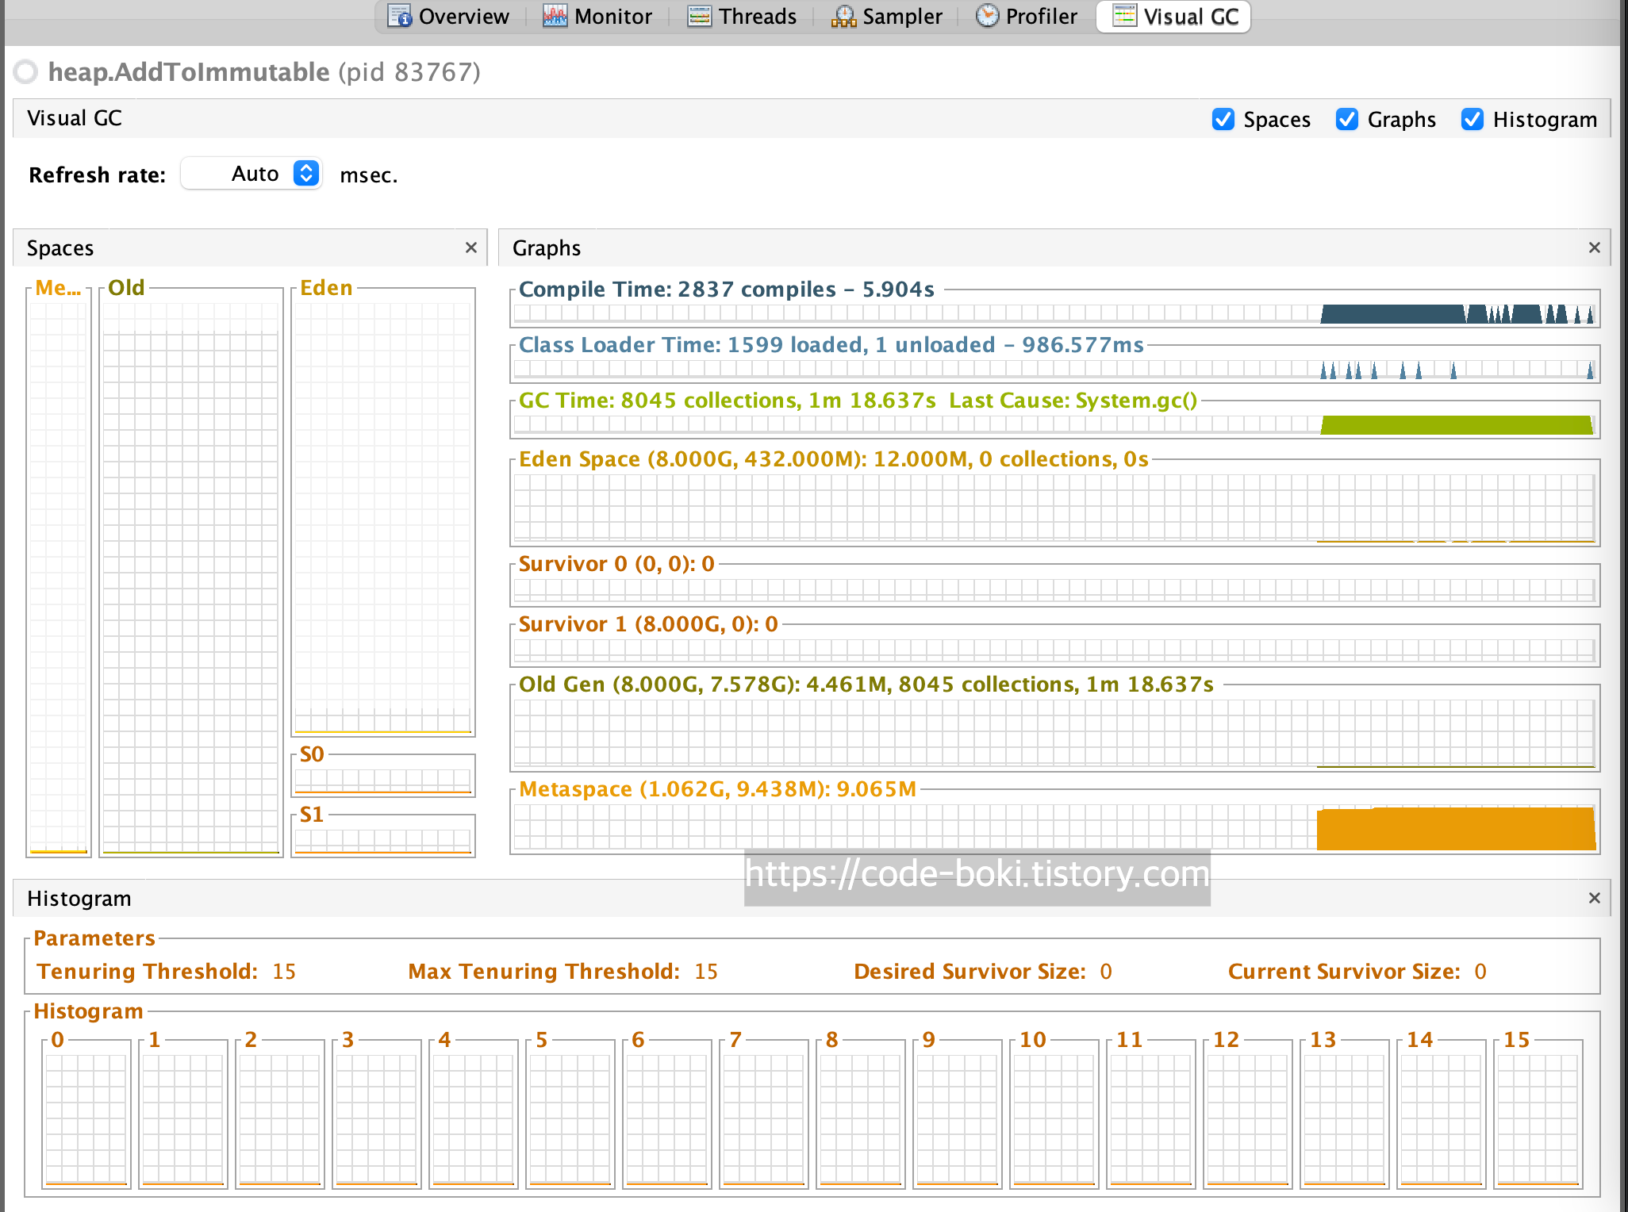Click the GC Time green graph bar

tap(1455, 425)
